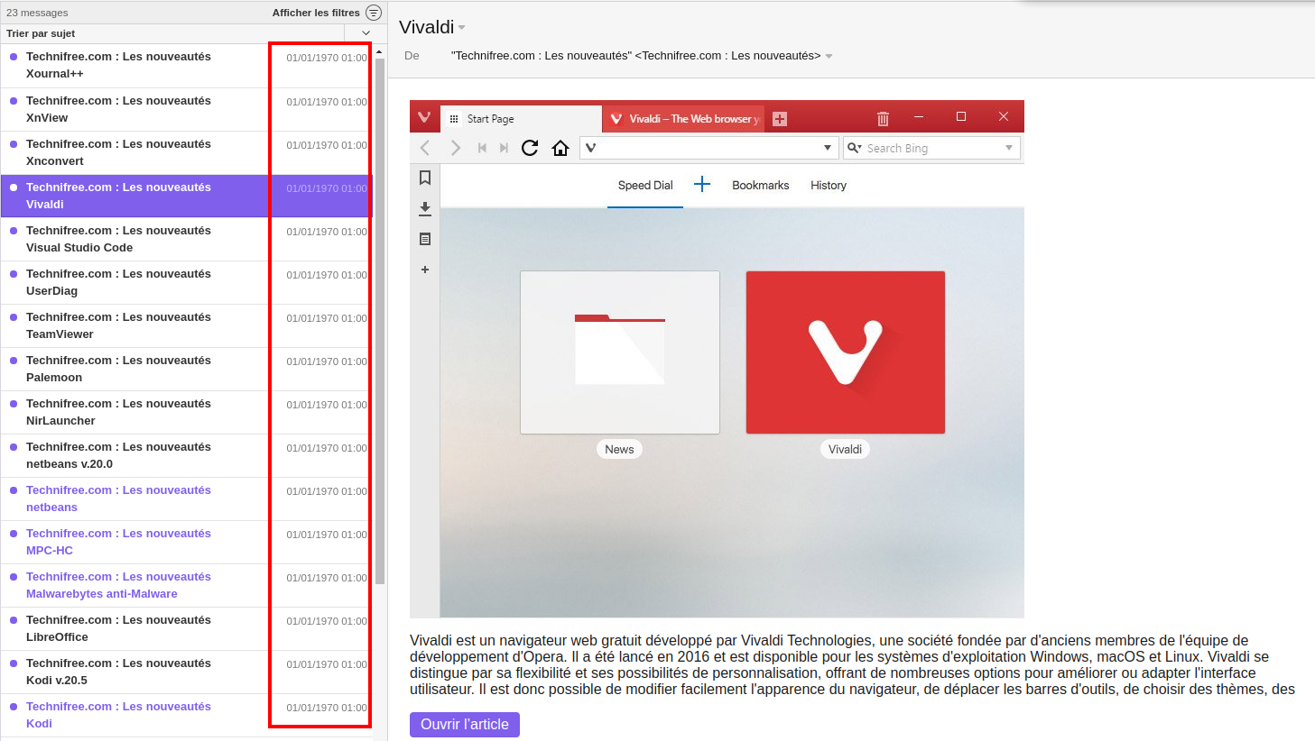This screenshot has height=741, width=1315.
Task: Toggle unread dot on TeamViewer message
Action: pos(14,317)
